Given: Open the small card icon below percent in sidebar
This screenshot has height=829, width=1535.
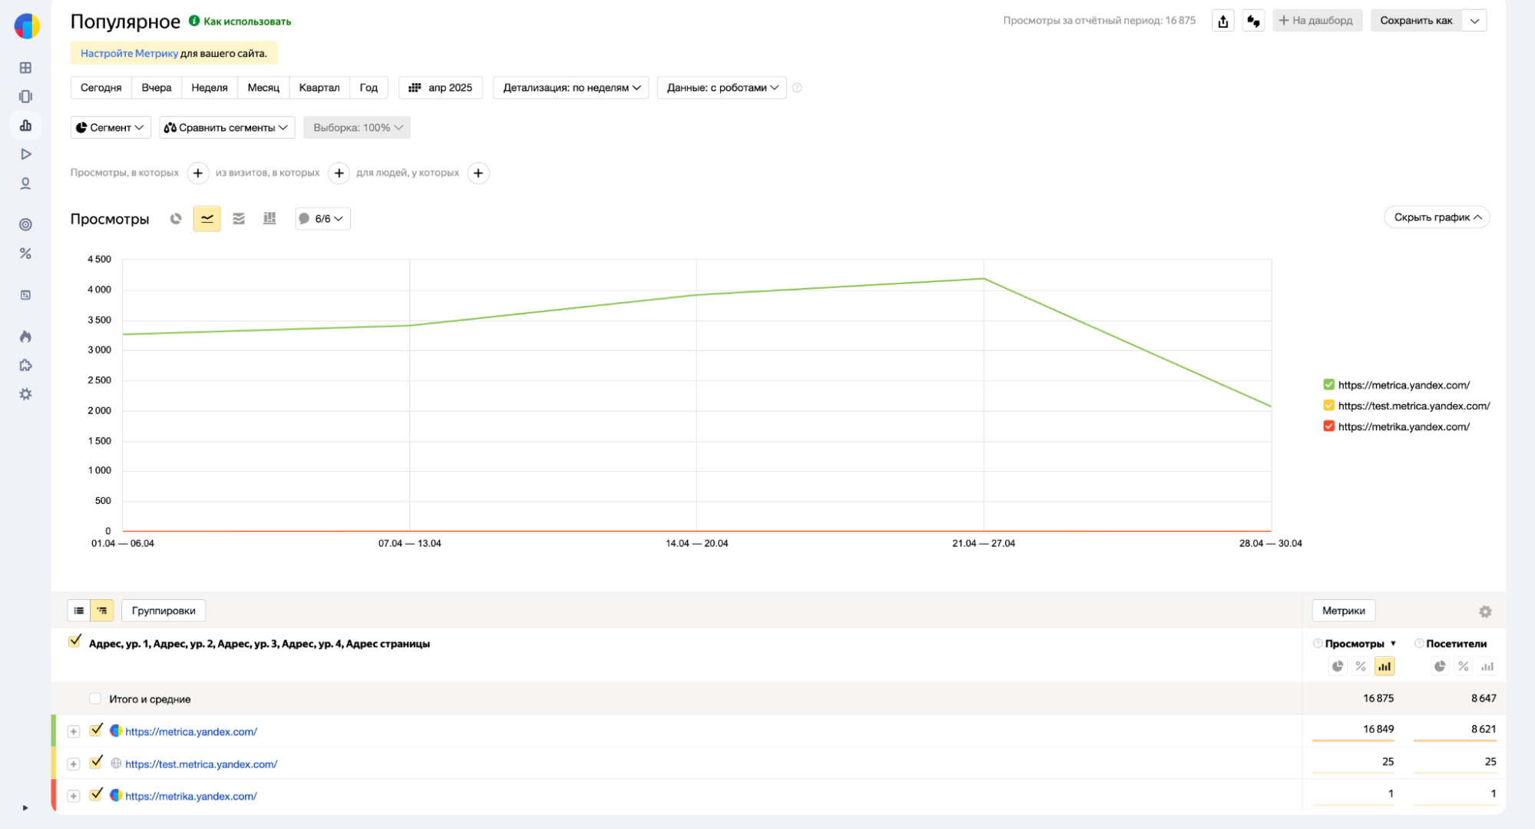Looking at the screenshot, I should click(x=25, y=295).
